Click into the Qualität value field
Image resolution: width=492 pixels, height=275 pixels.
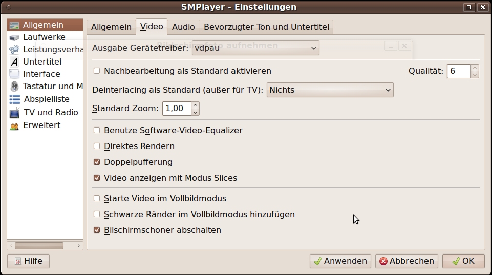tap(459, 71)
